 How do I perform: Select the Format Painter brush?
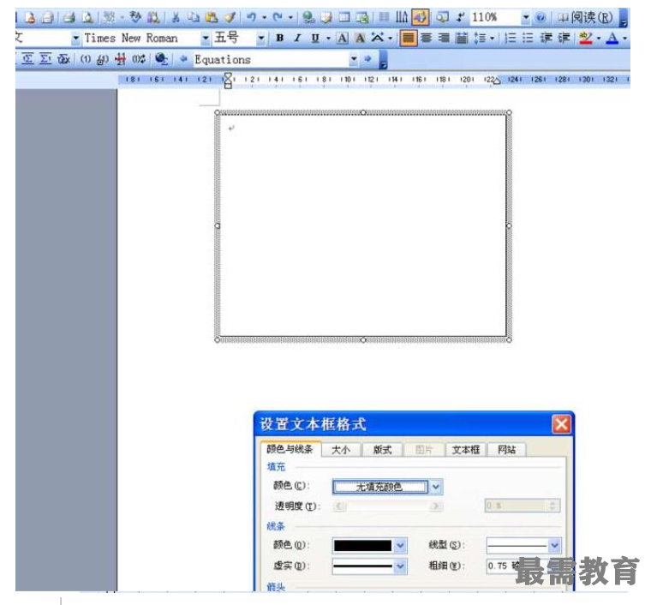pos(230,17)
